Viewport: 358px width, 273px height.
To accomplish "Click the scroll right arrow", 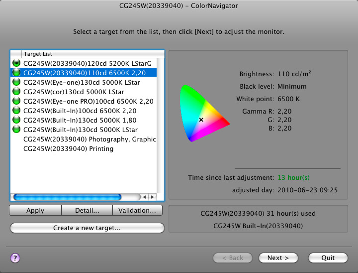I will click(x=152, y=197).
